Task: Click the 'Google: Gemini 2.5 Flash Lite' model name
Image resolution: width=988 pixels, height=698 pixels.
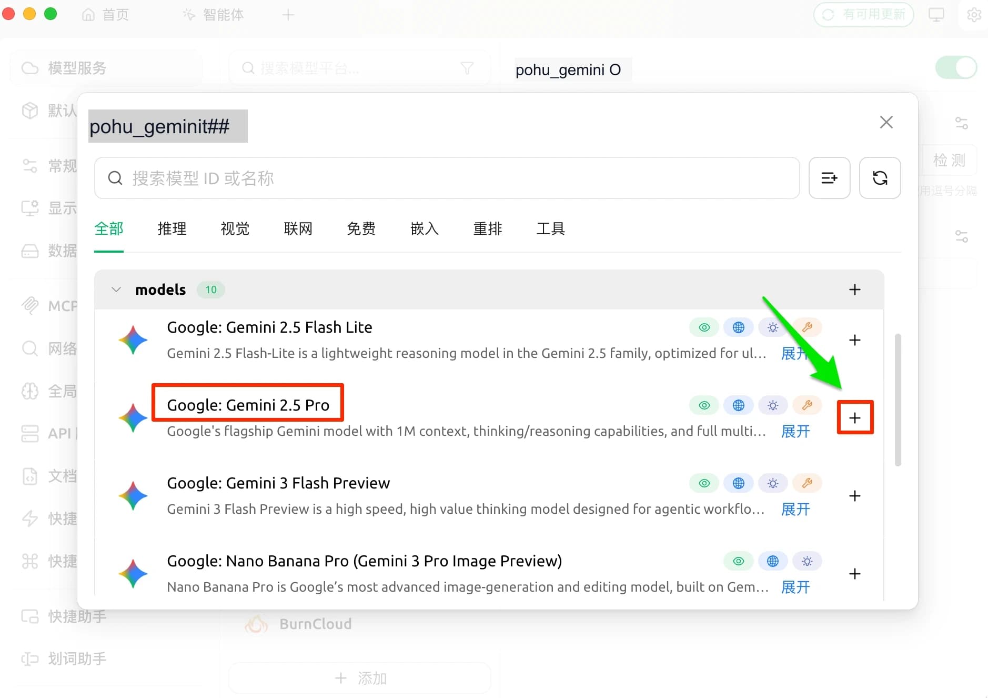Action: pos(269,327)
